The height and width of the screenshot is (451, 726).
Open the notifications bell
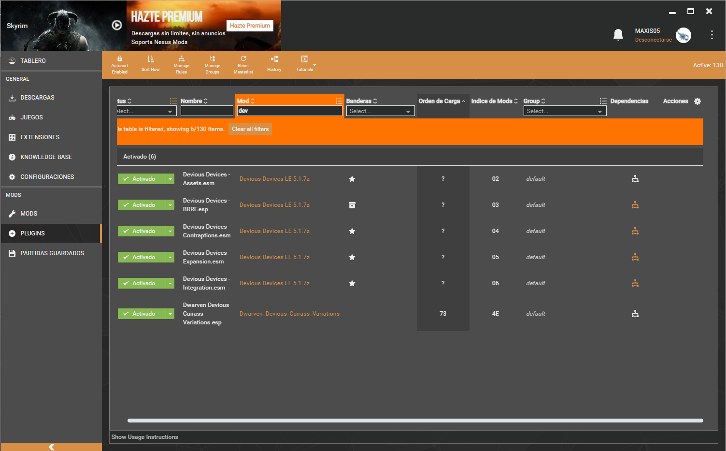point(618,35)
